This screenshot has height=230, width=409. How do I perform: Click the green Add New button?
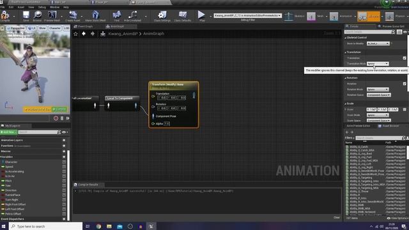pyautogui.click(x=8, y=132)
